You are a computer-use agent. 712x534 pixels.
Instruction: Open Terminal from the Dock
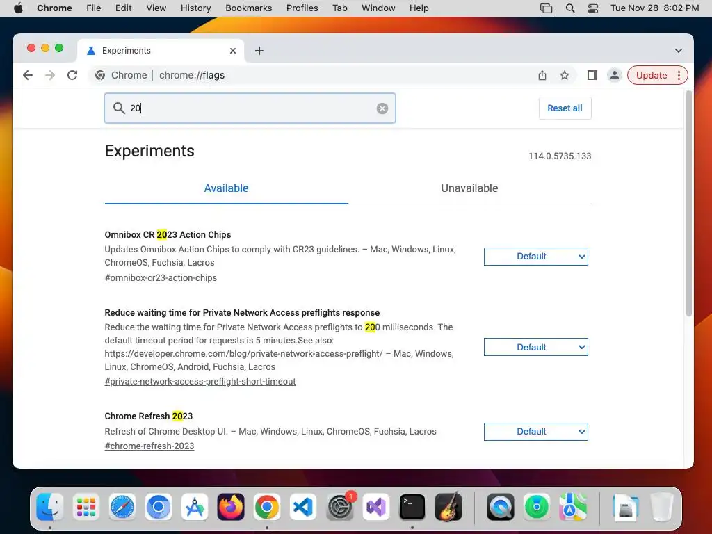(412, 507)
